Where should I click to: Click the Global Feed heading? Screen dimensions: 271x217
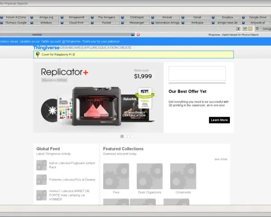[48, 149]
